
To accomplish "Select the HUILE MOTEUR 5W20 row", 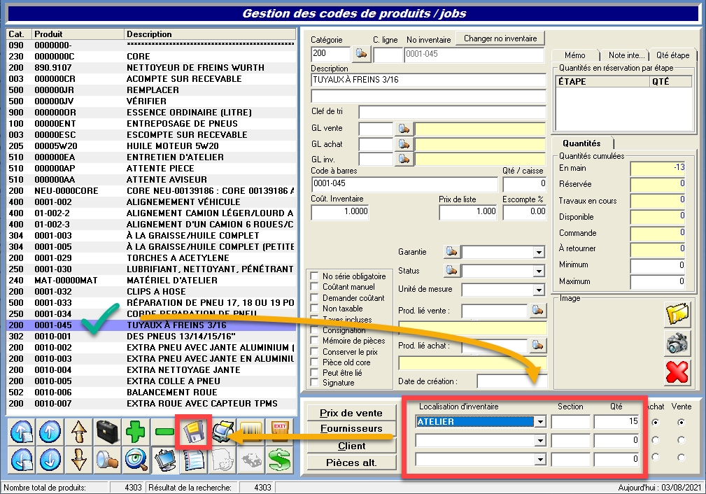I will (x=151, y=146).
